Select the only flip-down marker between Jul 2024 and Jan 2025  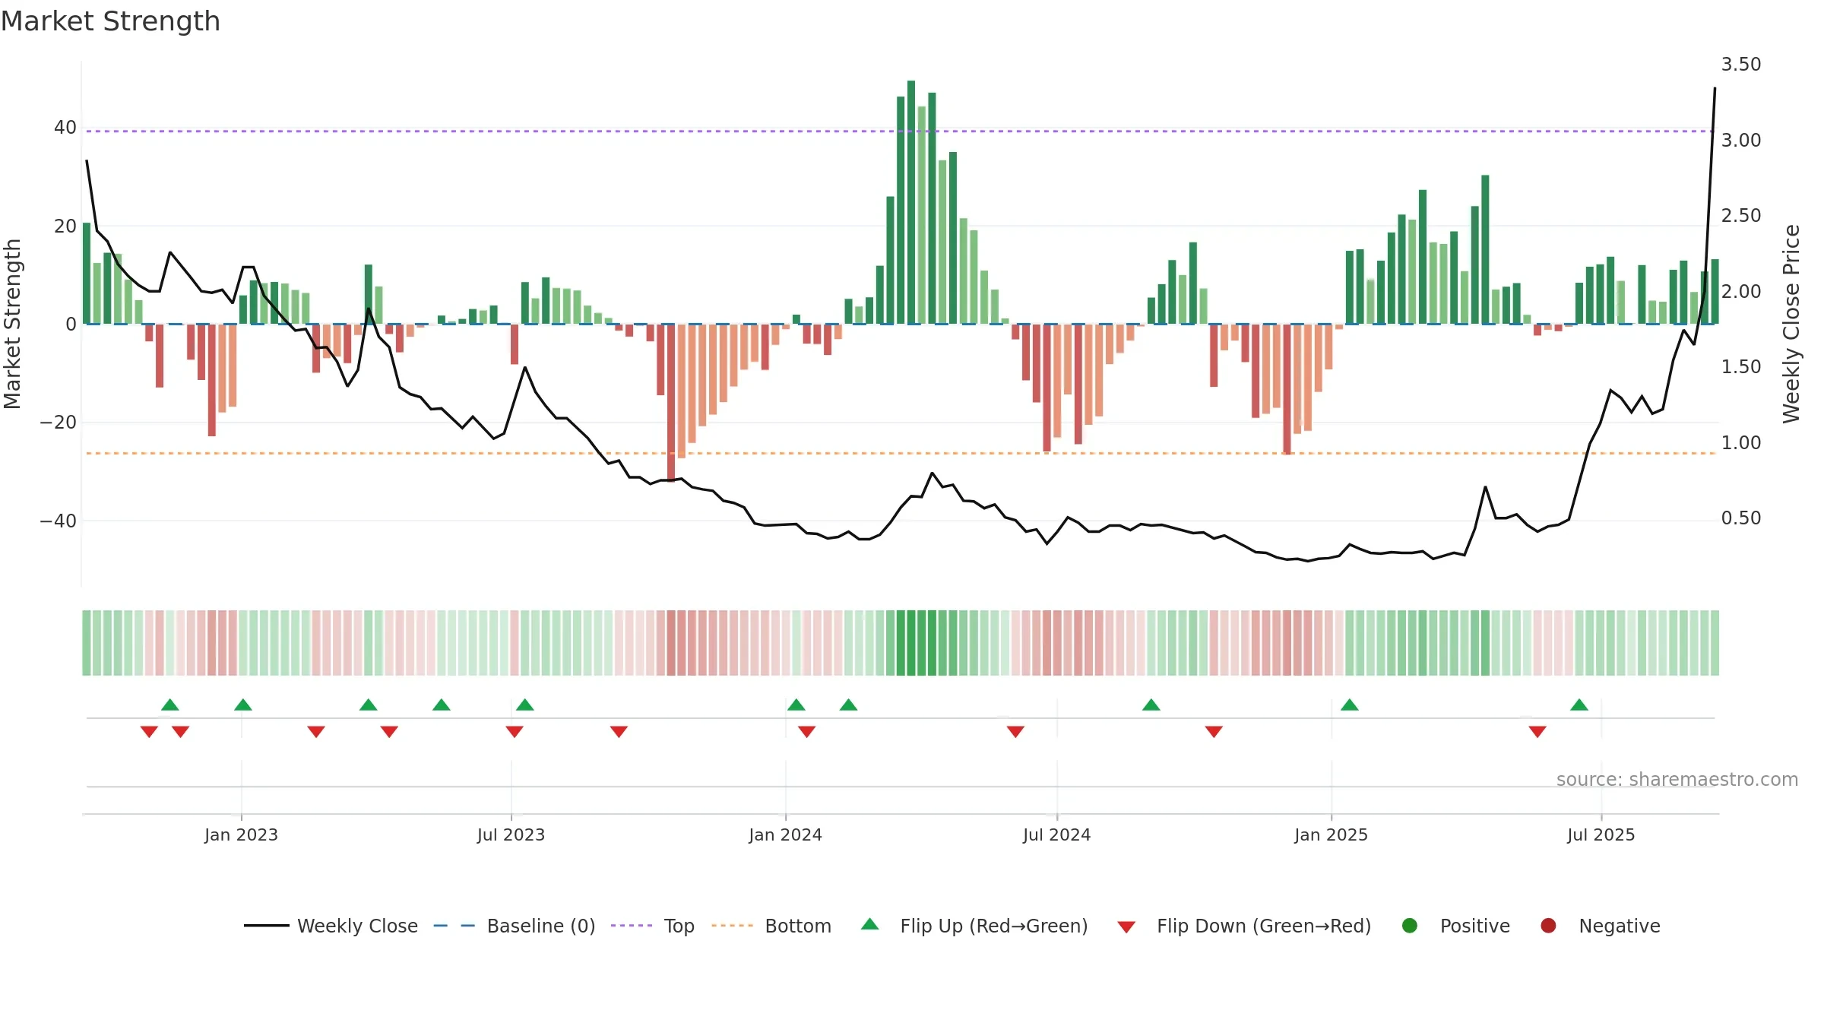pos(1214,732)
